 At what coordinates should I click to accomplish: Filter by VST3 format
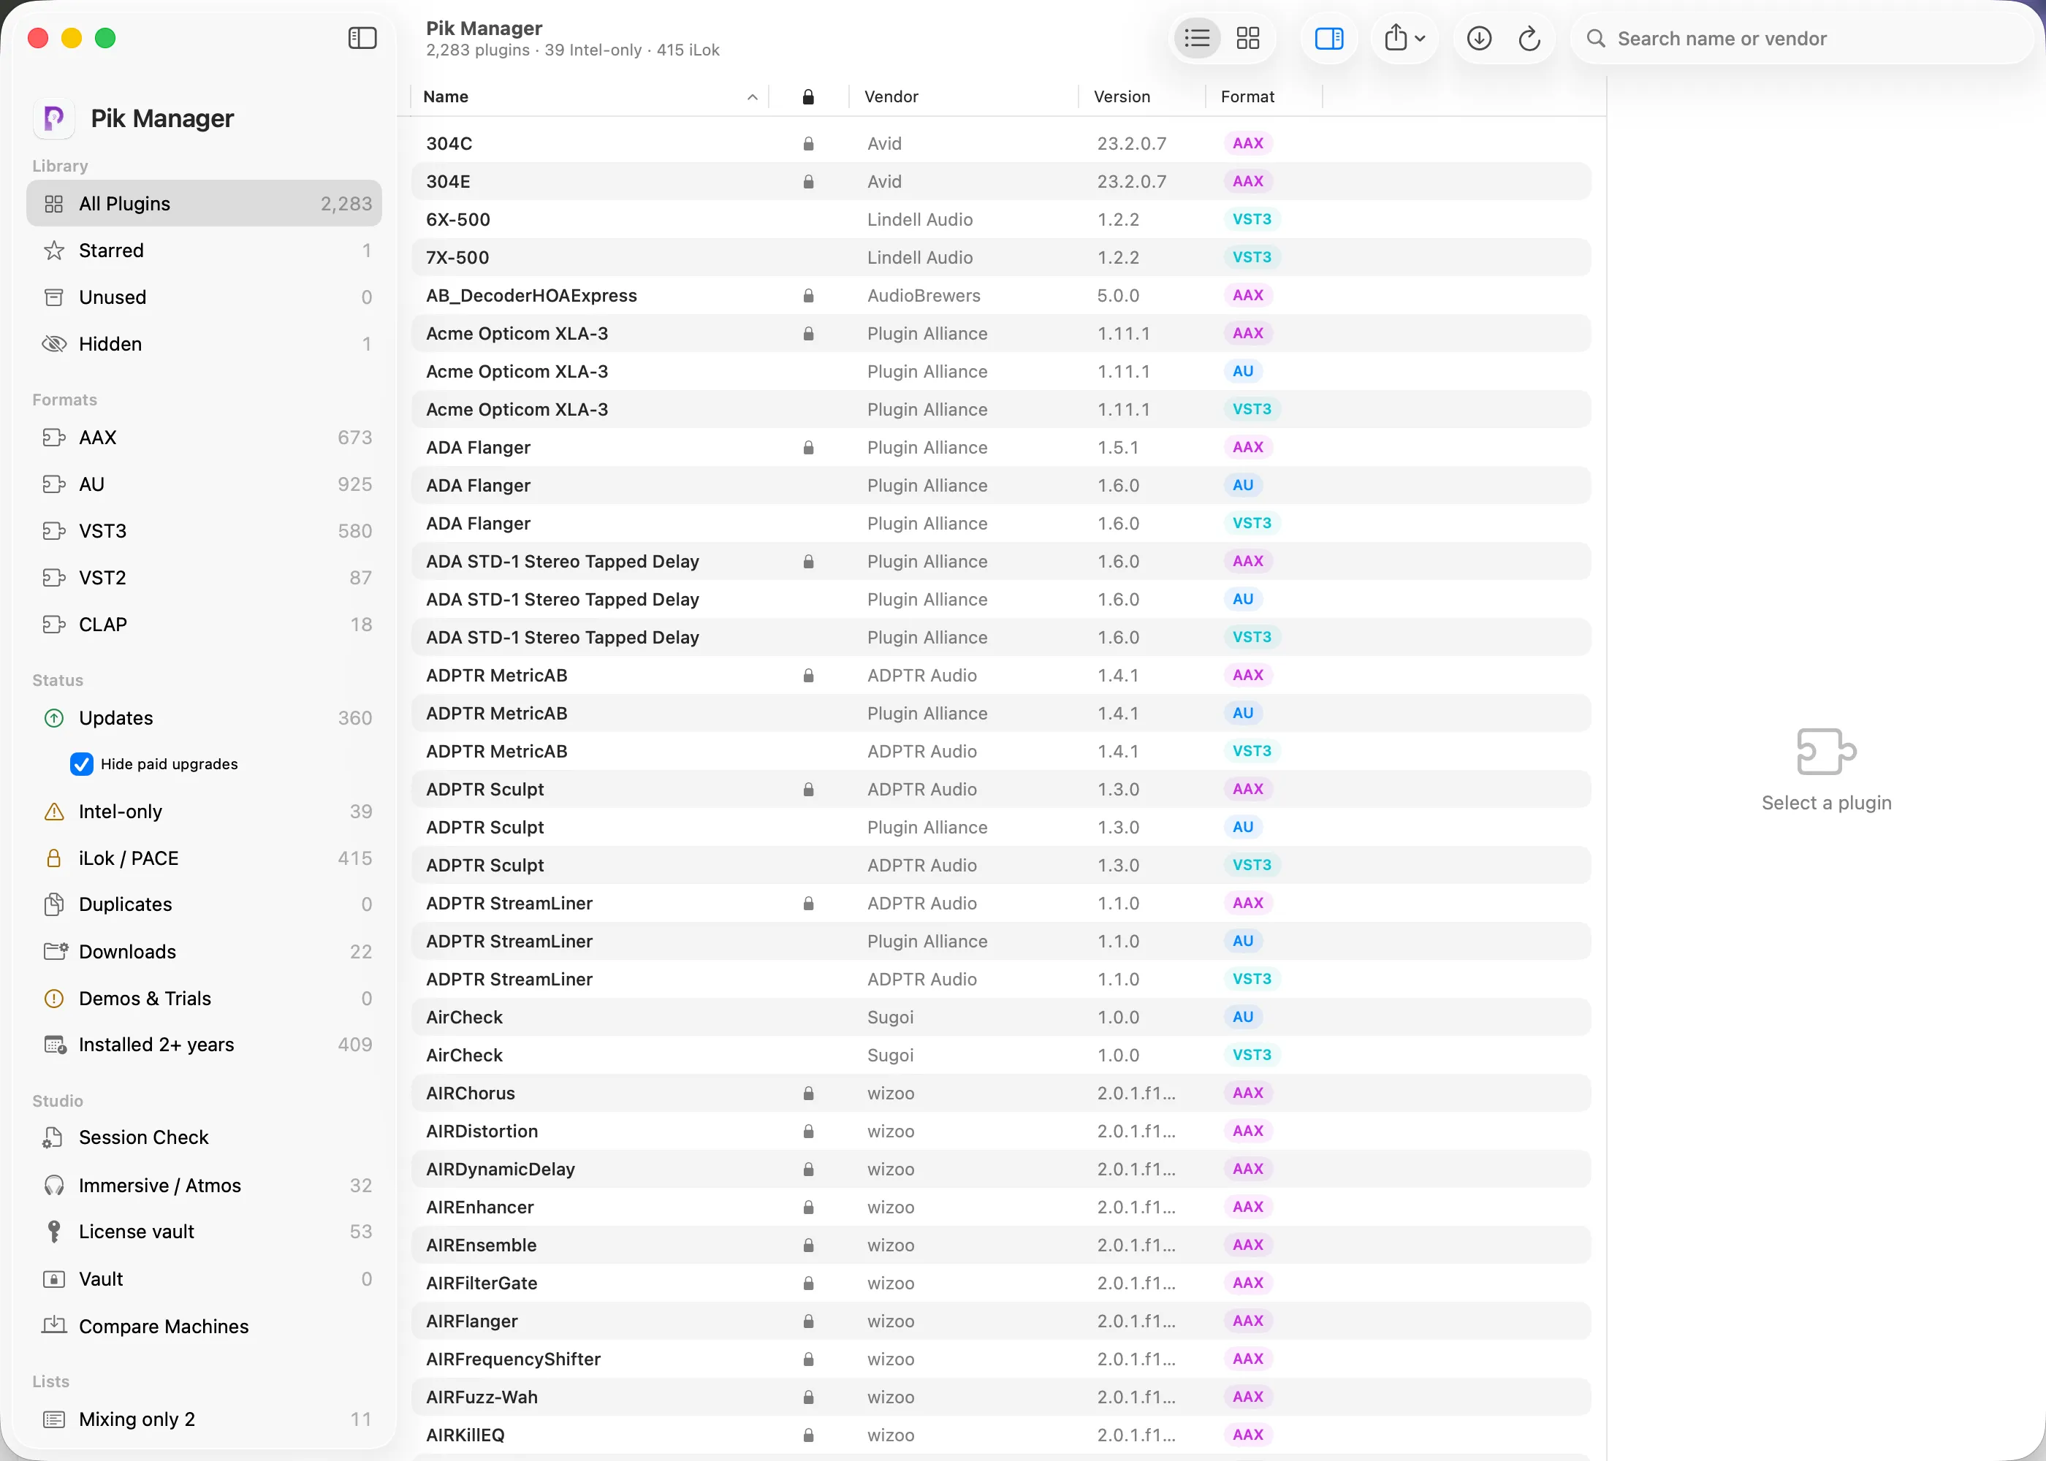click(x=205, y=531)
